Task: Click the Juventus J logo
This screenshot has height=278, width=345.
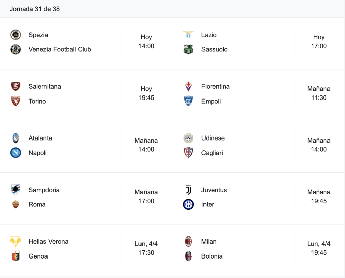Action: pyautogui.click(x=188, y=190)
